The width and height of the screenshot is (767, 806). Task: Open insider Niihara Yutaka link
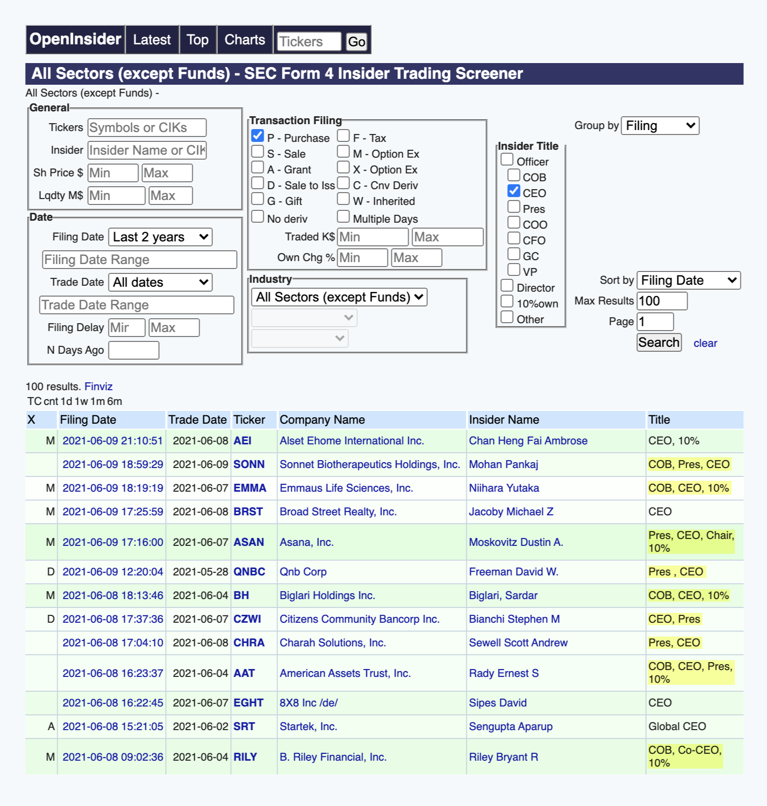[504, 488]
